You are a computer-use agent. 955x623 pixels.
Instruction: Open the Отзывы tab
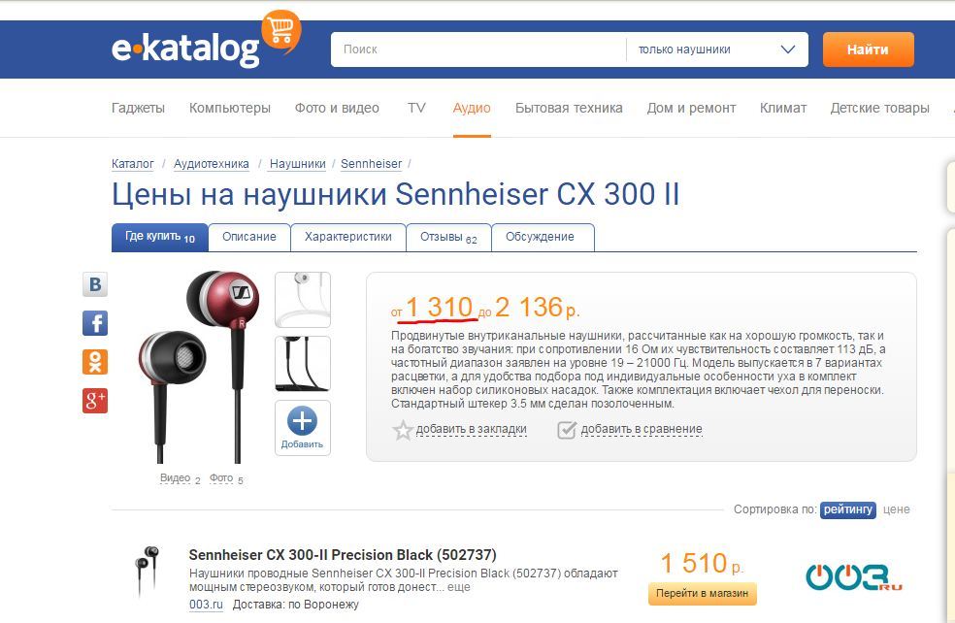(448, 237)
